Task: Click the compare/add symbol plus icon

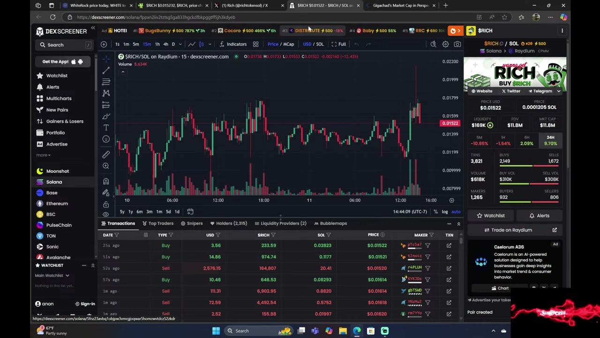Action: pyautogui.click(x=104, y=44)
